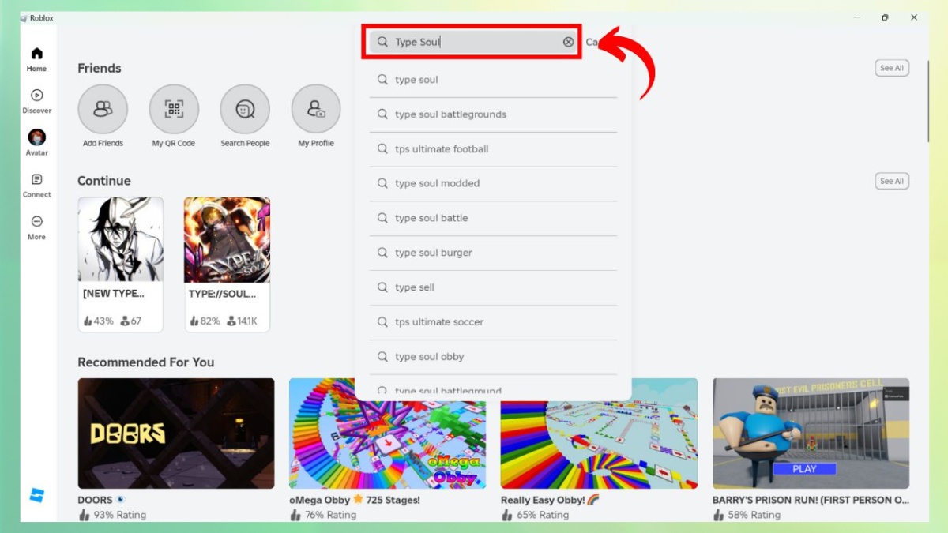Clear the search box with the X icon
Viewport: 948px width, 533px height.
pyautogui.click(x=568, y=42)
